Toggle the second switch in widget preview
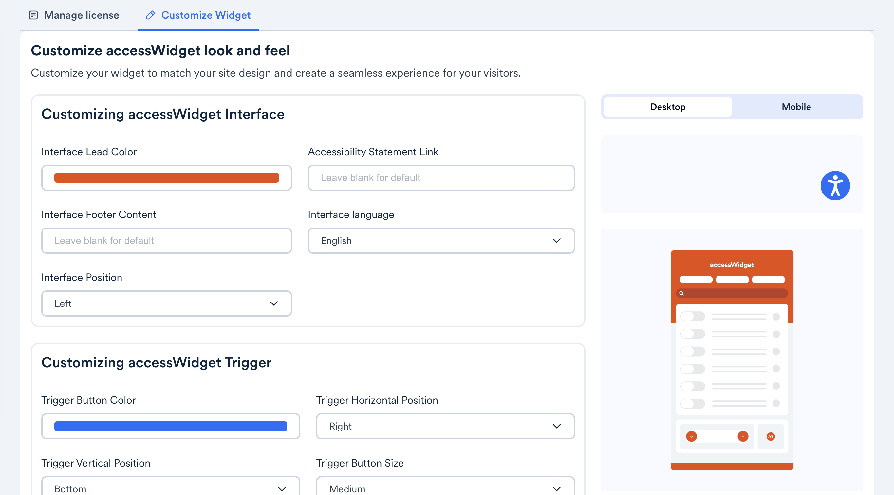894x495 pixels. pos(692,334)
